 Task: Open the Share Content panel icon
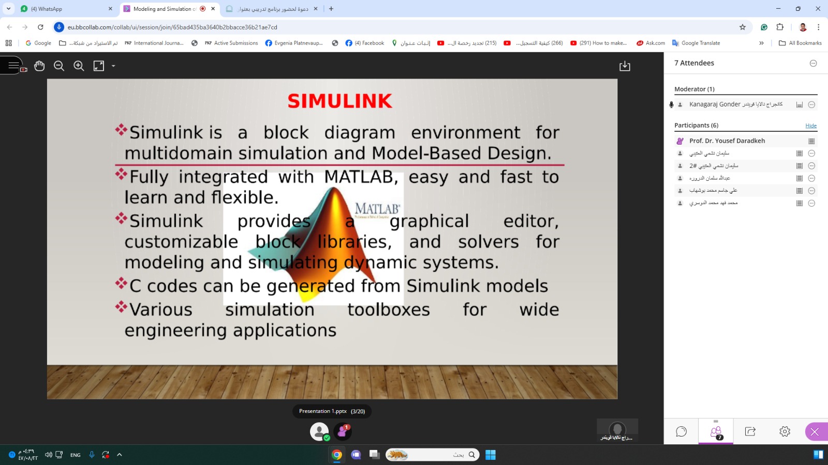coord(750,431)
